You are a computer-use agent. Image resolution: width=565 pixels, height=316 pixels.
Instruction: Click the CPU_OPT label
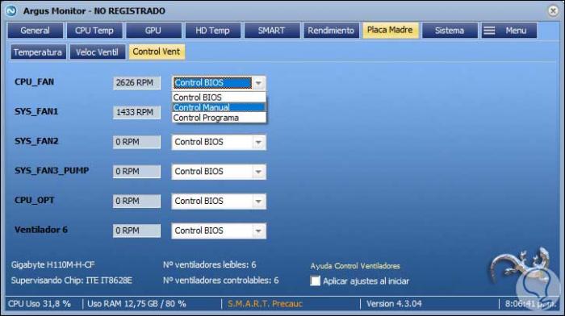(x=34, y=200)
